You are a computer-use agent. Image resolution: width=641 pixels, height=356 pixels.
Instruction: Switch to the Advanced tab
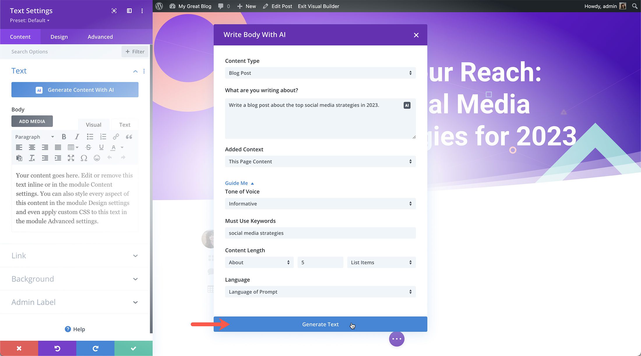coord(100,36)
